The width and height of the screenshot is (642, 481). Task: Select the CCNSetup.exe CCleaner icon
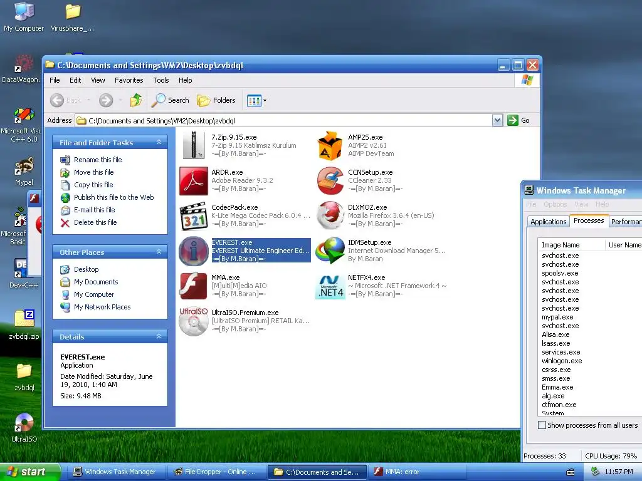coord(330,181)
